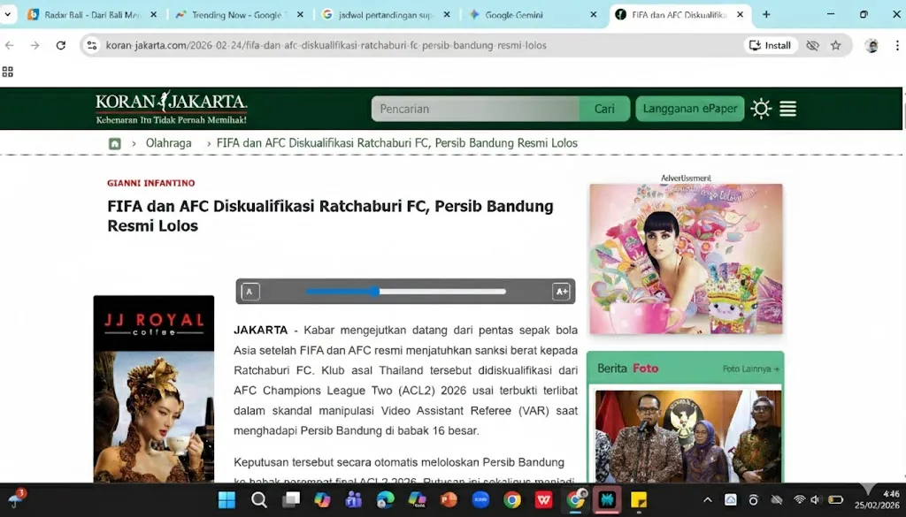906x517 pixels.
Task: Switch to Trending Now Google Trends tab
Action: [237, 14]
